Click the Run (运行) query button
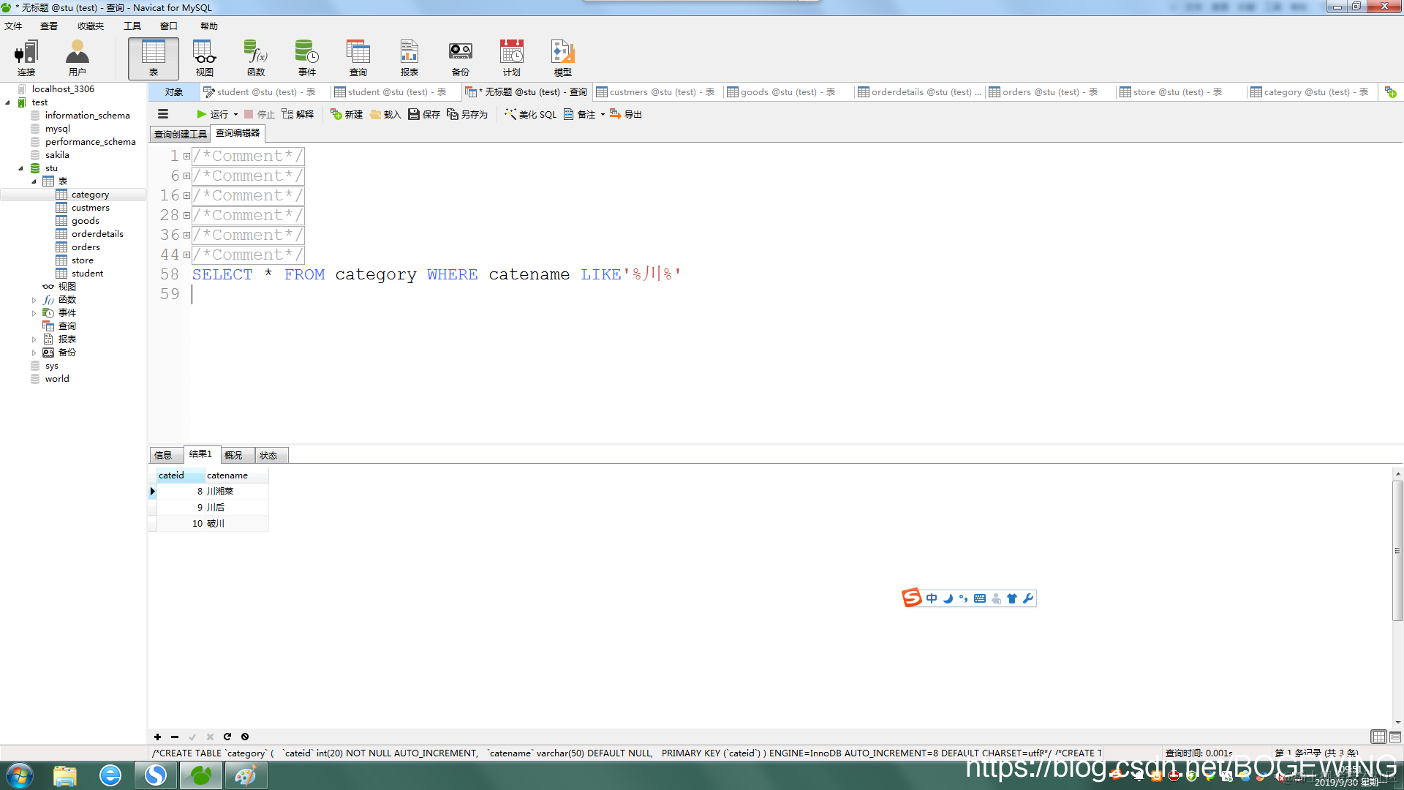Viewport: 1404px width, 790px height. point(213,114)
